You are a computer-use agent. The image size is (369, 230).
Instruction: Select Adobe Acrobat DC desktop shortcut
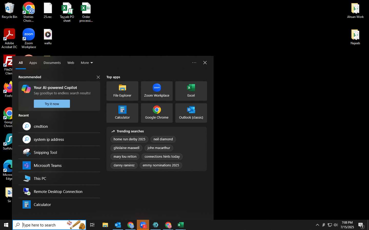coord(9,39)
